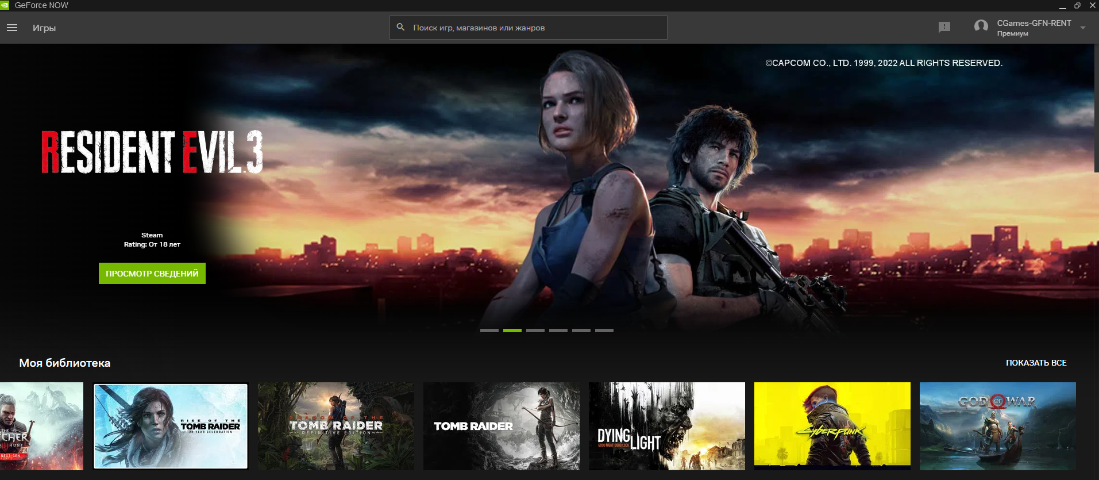Click the GeForce NOW logo icon

point(5,5)
